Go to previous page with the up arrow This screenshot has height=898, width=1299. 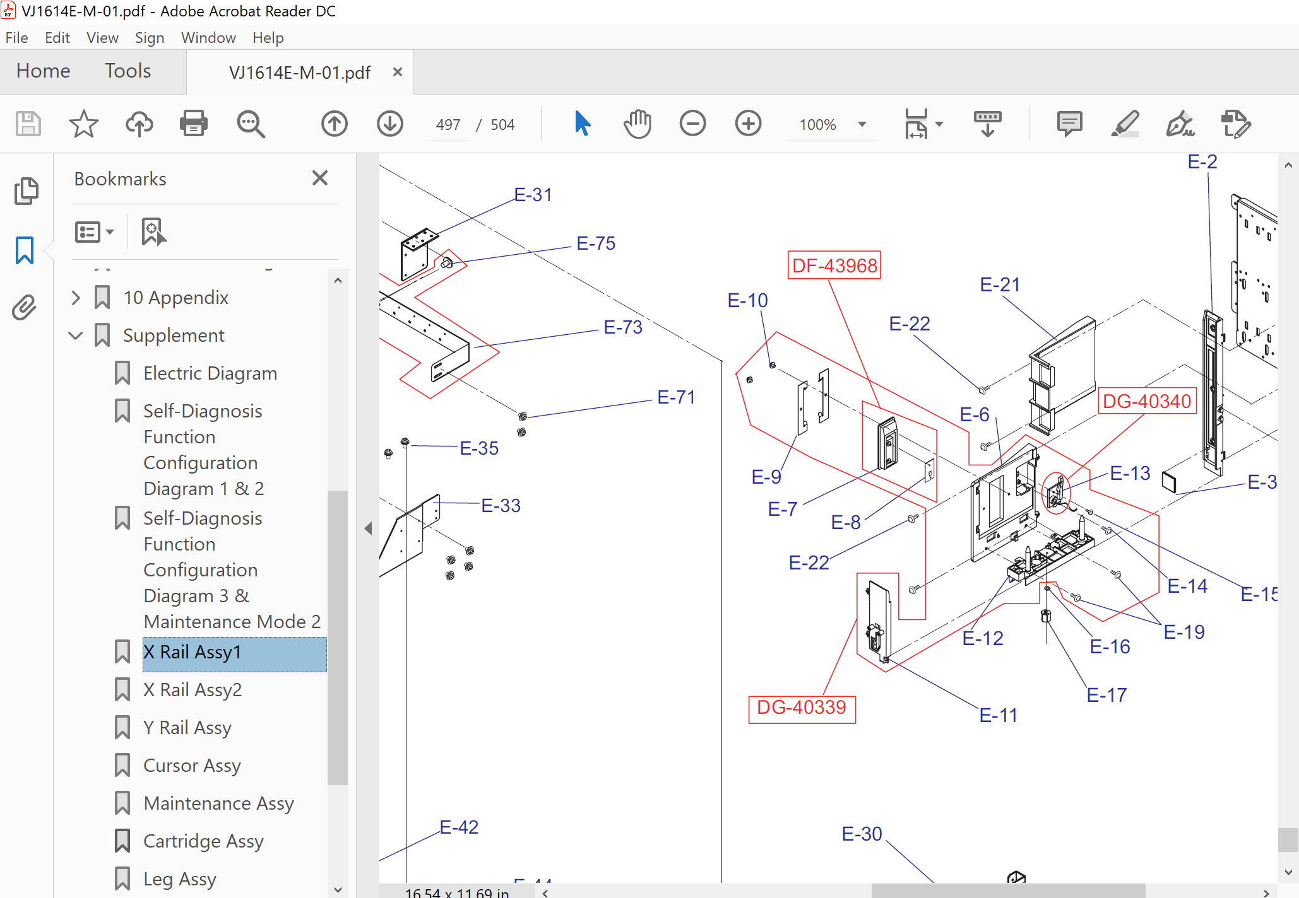[x=335, y=124]
